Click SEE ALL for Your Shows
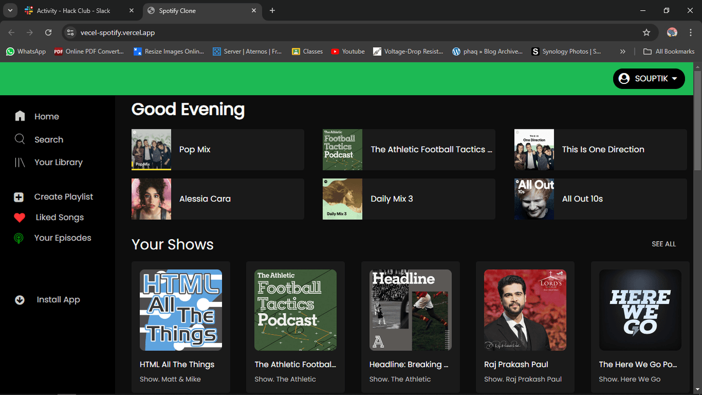 (664, 244)
